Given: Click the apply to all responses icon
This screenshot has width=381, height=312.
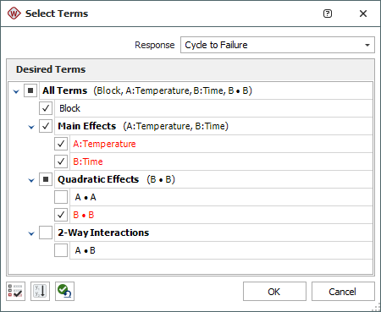Looking at the screenshot, I should [x=40, y=291].
